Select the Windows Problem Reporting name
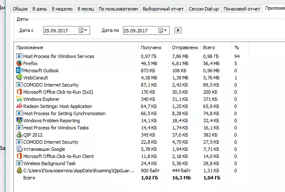 [52, 121]
